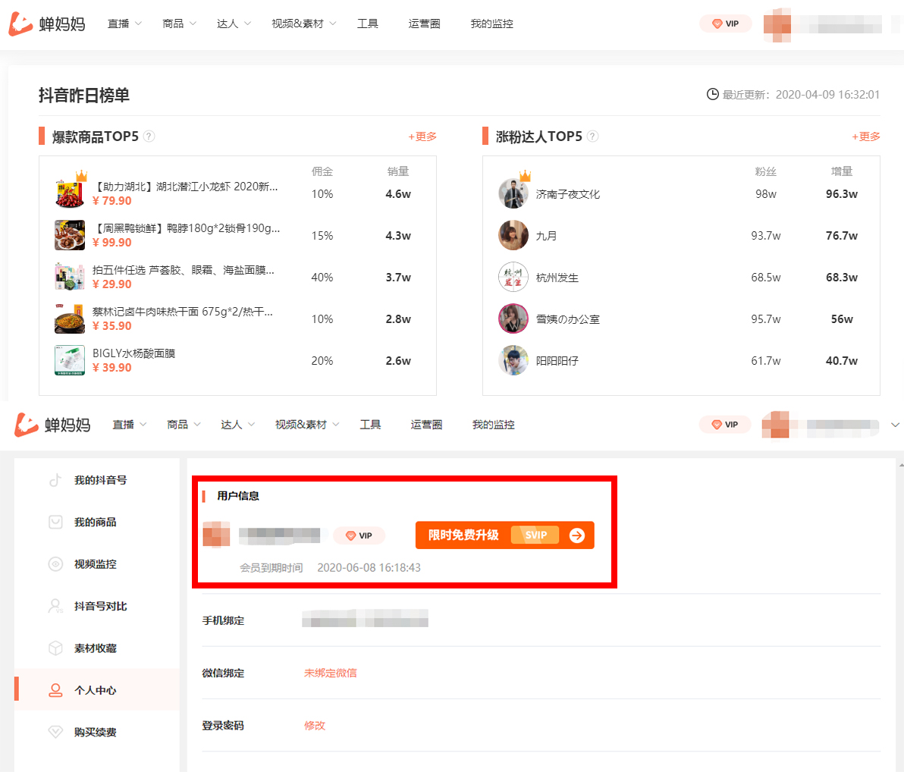904x772 pixels.
Task: Click account avatar in top header
Action: 777,25
